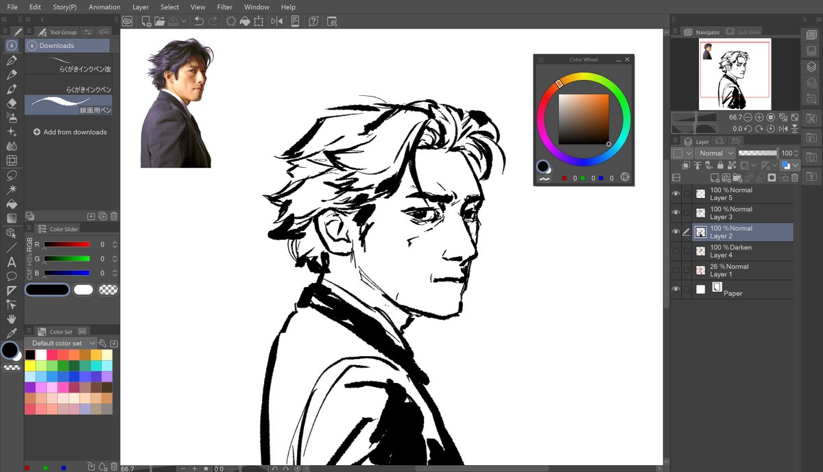The image size is (823, 472).
Task: Click Add from downloads
Action: [x=70, y=132]
